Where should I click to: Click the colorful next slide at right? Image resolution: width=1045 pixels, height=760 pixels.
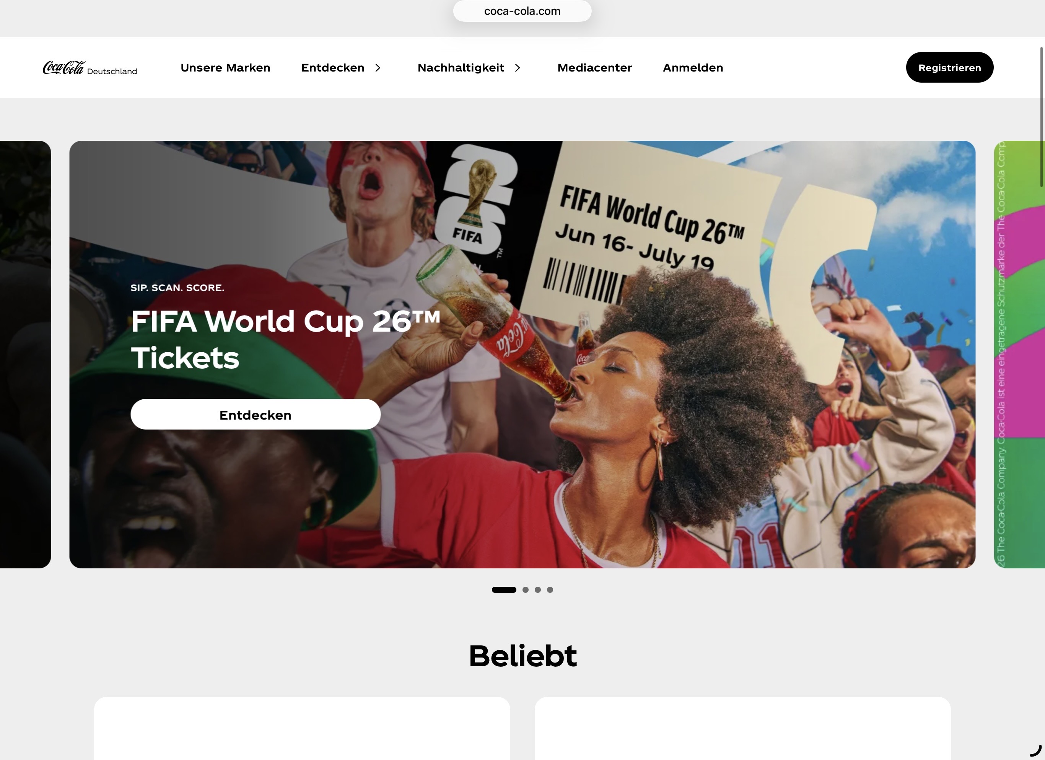coord(1019,354)
